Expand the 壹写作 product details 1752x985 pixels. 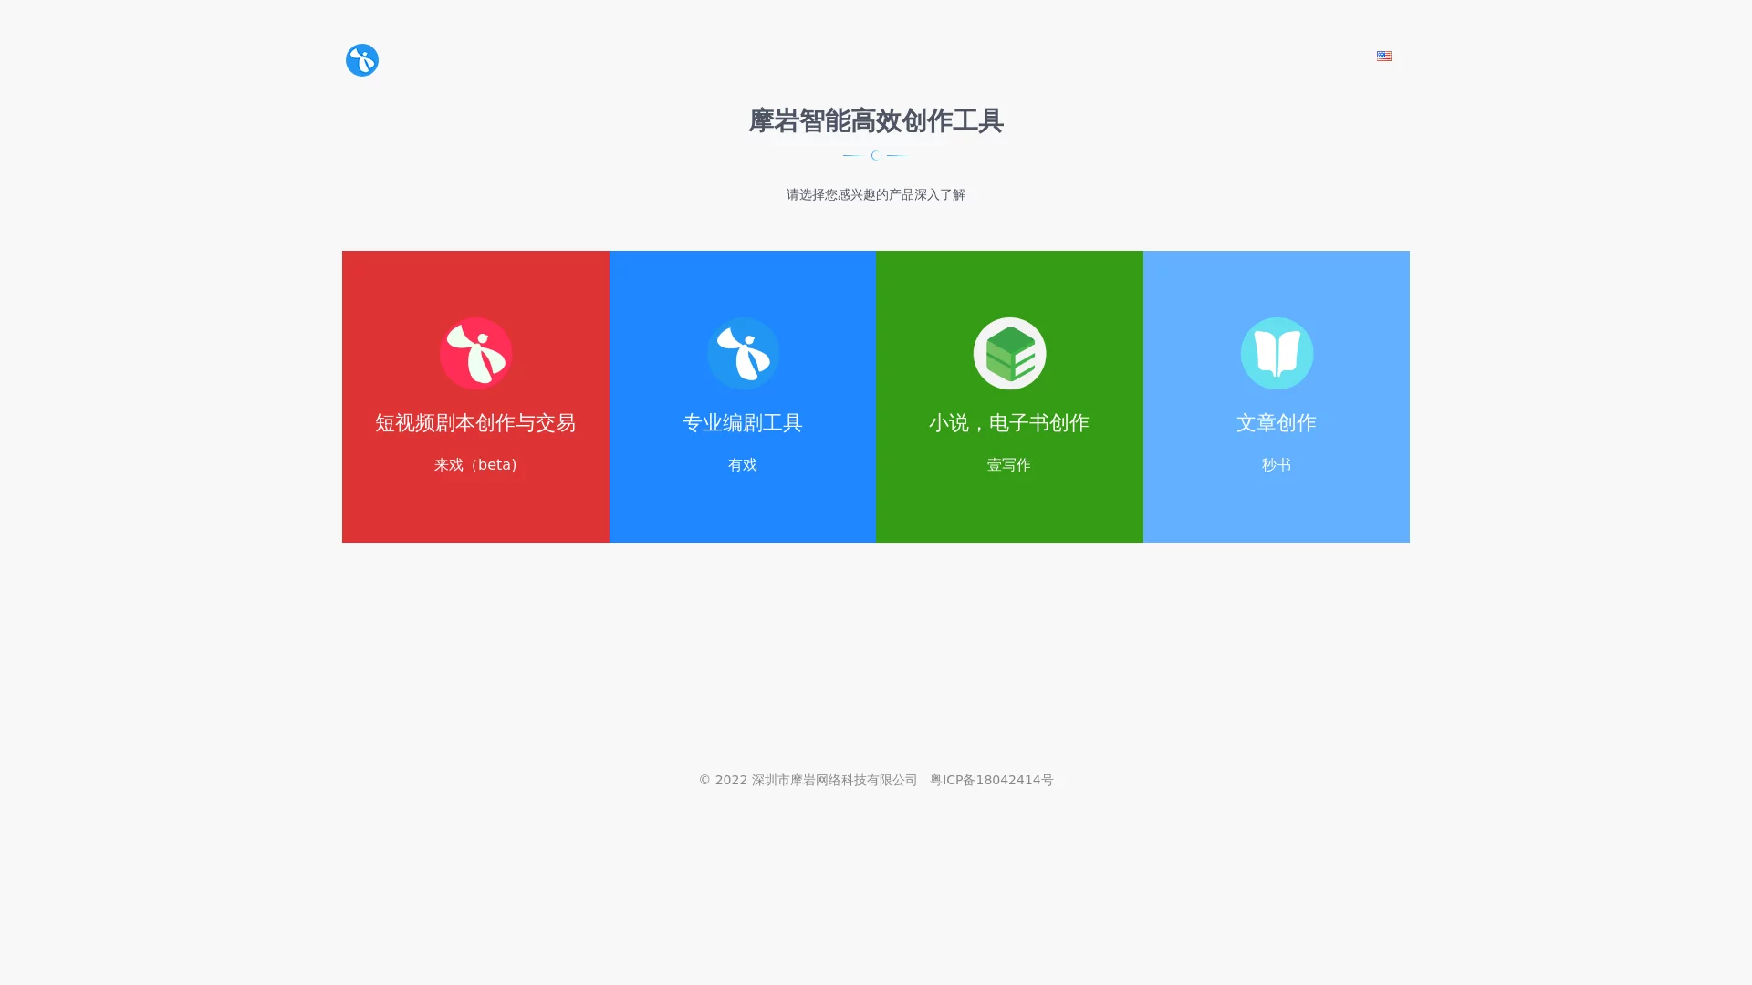1009,397
